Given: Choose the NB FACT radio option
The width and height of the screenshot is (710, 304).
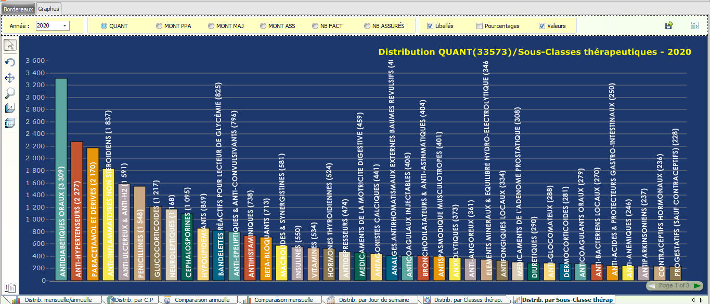Looking at the screenshot, I should 315,26.
